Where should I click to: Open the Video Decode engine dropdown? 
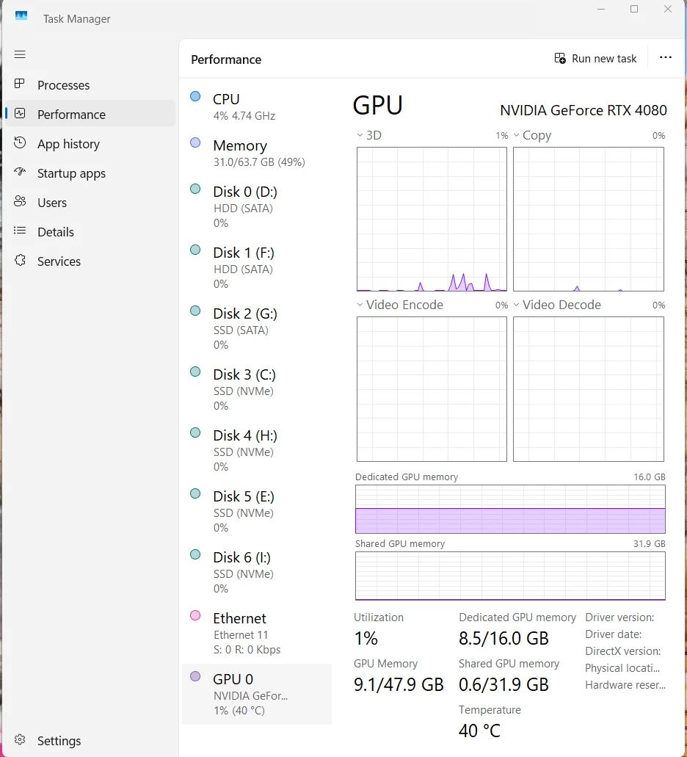pyautogui.click(x=516, y=305)
